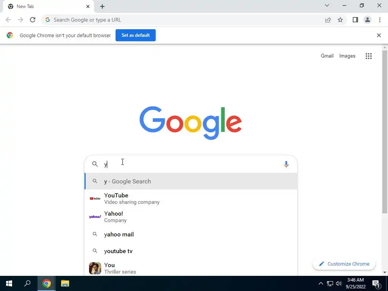Go back using the back arrow
388x291 pixels.
pos(8,20)
